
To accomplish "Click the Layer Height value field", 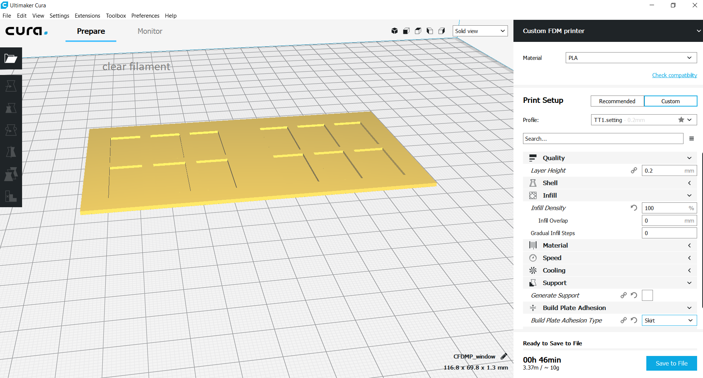I will [x=670, y=170].
